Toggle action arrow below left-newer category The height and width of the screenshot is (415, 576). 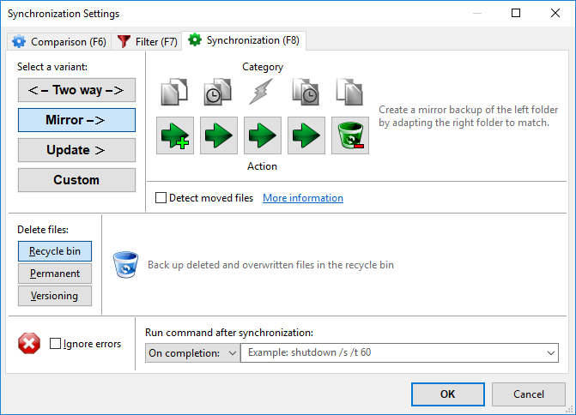219,135
